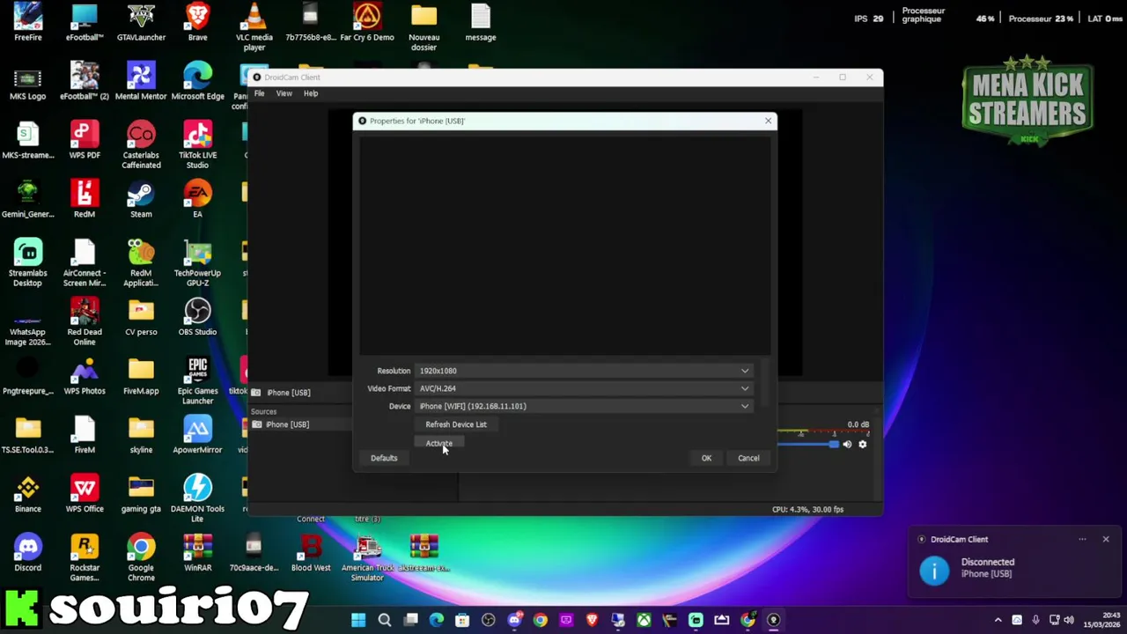Open Microsoft Store from the taskbar
This screenshot has height=634, width=1127.
[462, 620]
